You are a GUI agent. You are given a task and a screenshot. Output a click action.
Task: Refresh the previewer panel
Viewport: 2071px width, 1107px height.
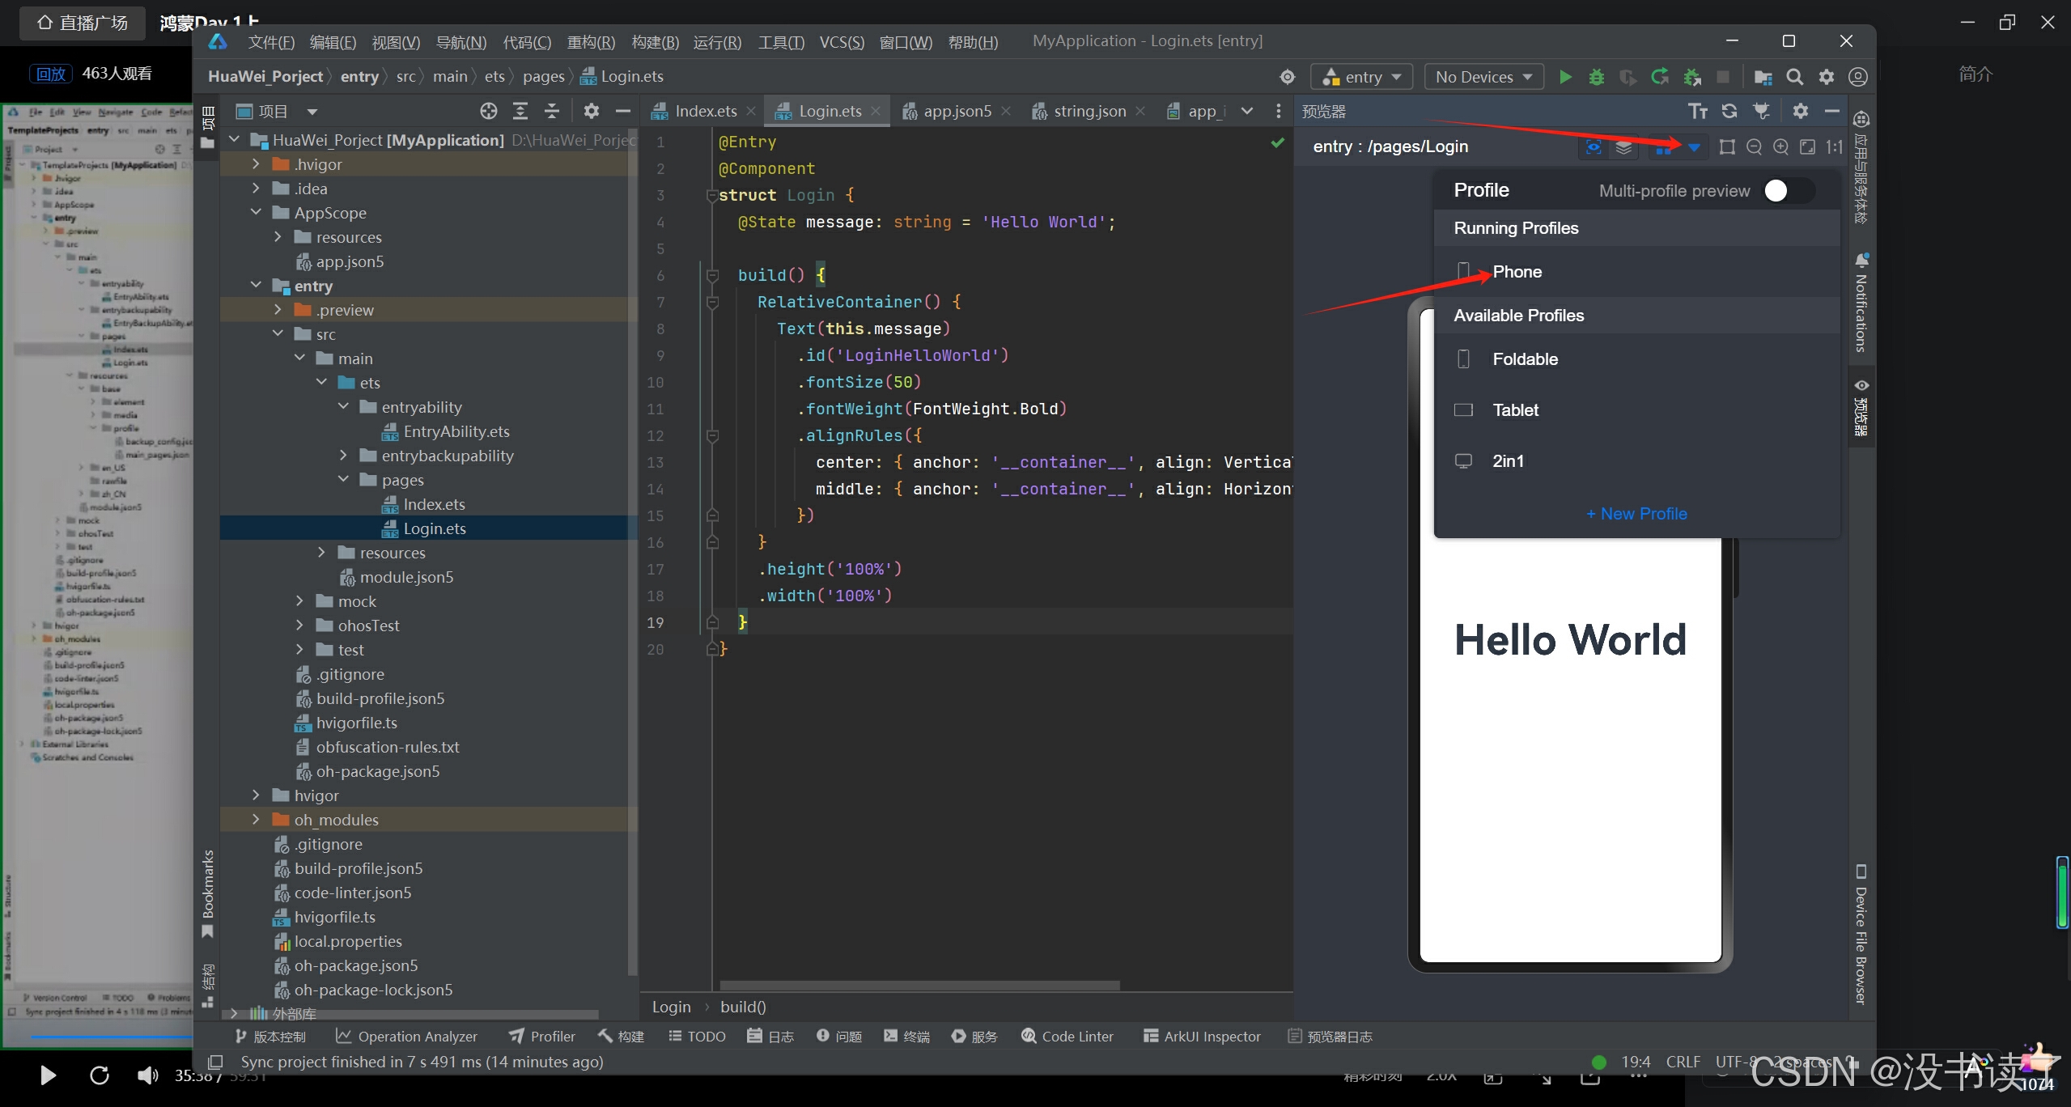pyautogui.click(x=1729, y=111)
